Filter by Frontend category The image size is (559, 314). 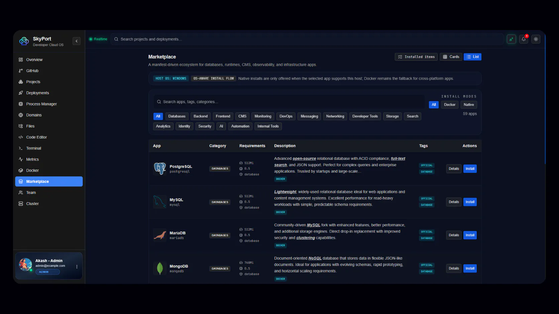[223, 116]
